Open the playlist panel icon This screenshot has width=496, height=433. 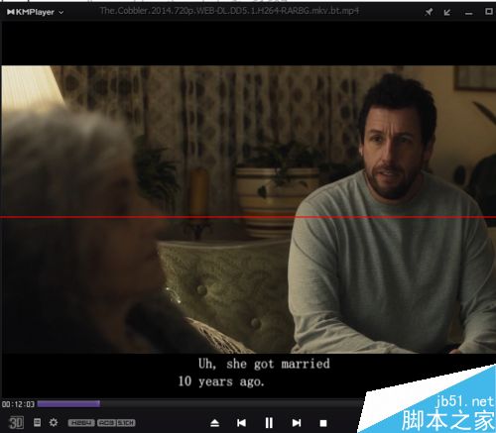point(38,422)
